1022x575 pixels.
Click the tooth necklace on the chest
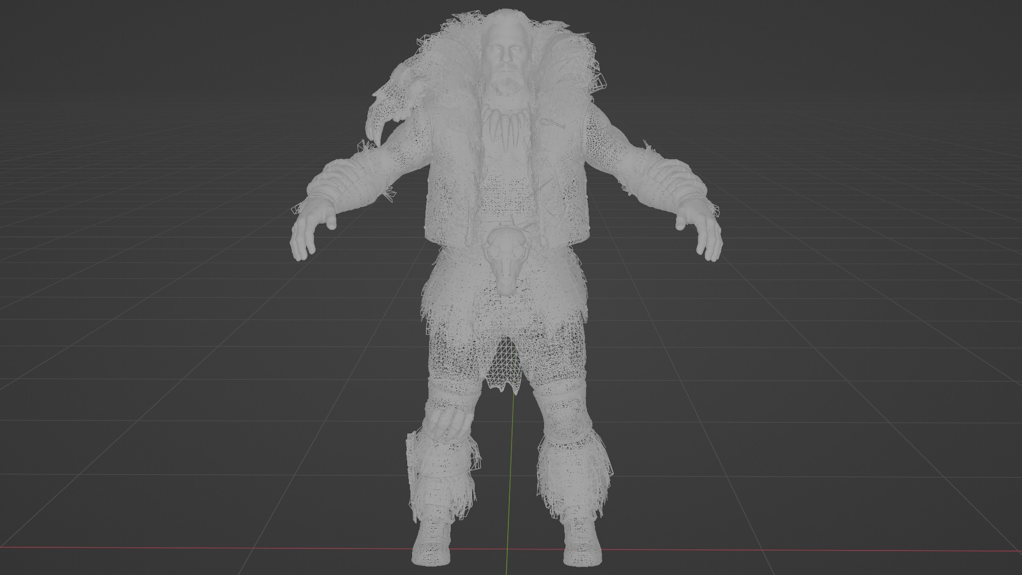[x=506, y=128]
